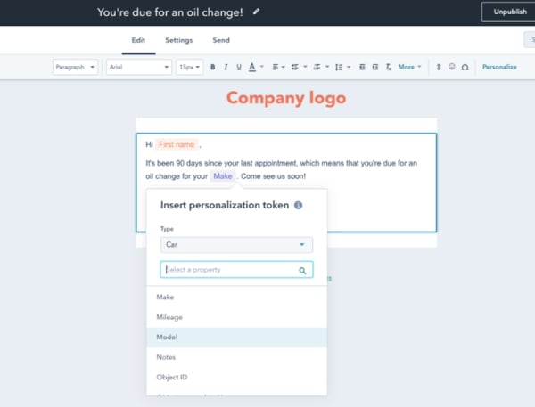Insert an emoji
This screenshot has width=535, height=407.
[x=452, y=67]
